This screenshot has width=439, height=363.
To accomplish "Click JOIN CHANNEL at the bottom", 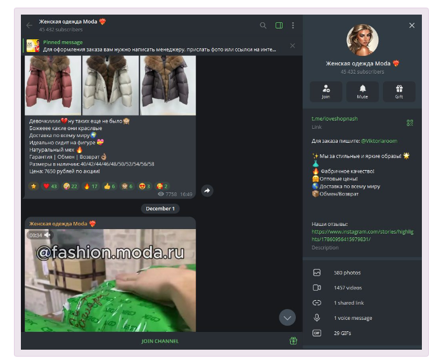I will [x=160, y=341].
